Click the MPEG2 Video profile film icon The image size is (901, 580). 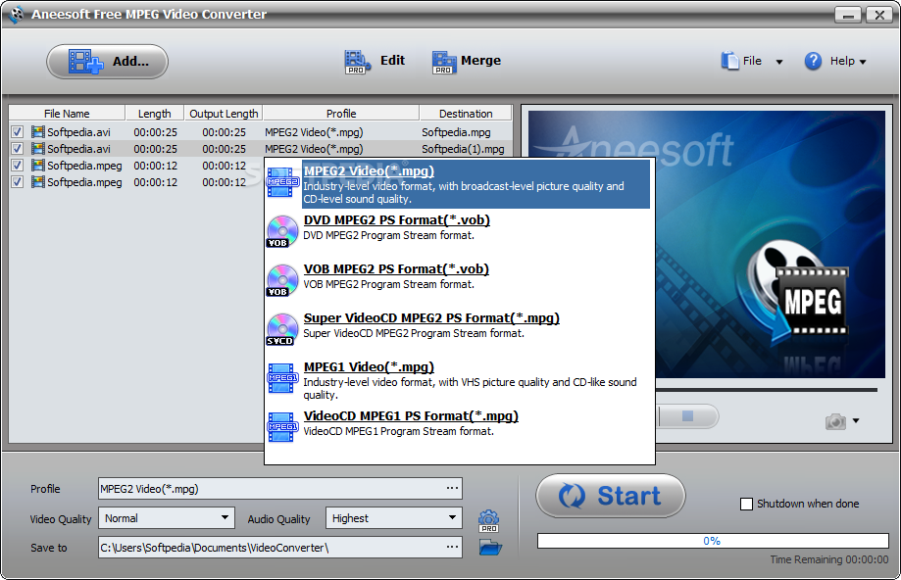(x=282, y=182)
